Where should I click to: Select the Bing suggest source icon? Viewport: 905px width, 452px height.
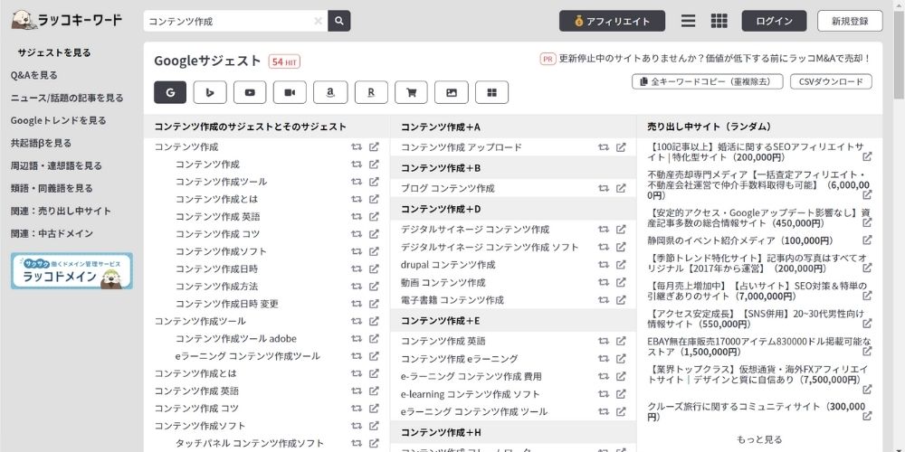click(x=210, y=92)
